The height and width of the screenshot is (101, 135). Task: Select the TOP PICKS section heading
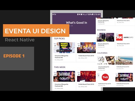[59, 38]
